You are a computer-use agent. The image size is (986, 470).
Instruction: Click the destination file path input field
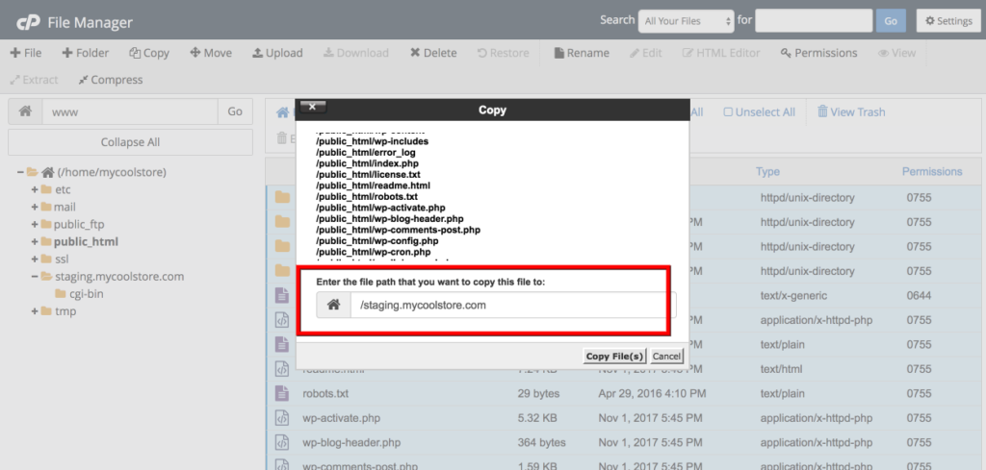512,306
